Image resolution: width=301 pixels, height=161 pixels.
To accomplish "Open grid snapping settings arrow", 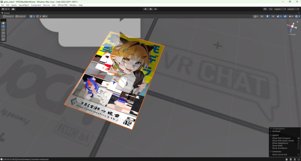I will pyautogui.click(x=40, y=16).
